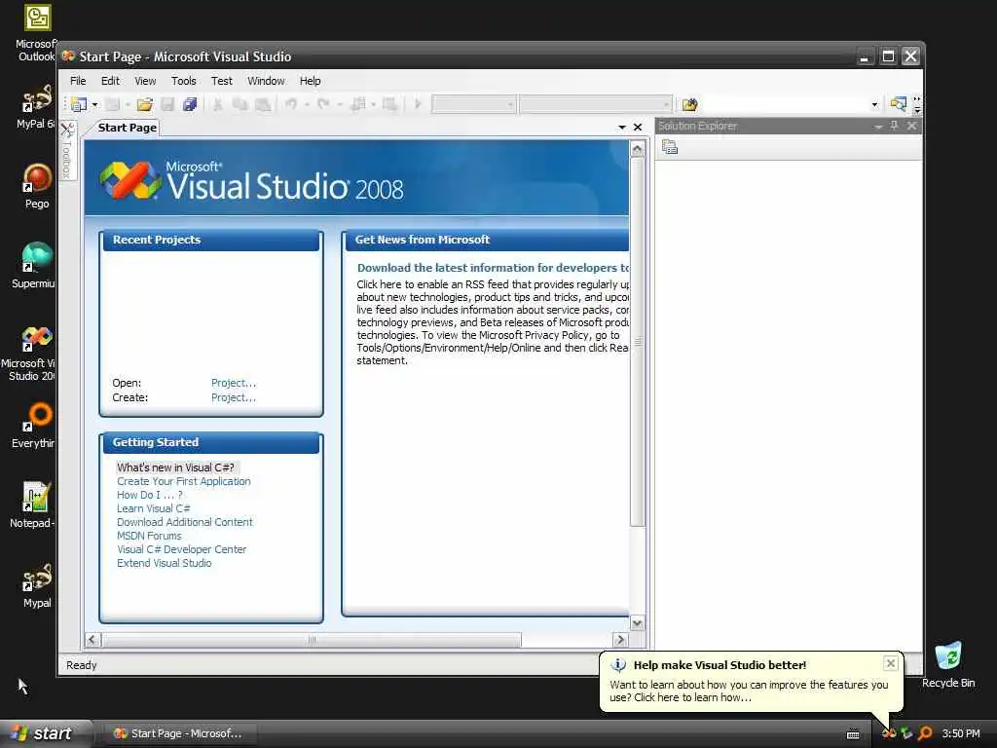
Task: Open the Test menu
Action: tap(221, 81)
